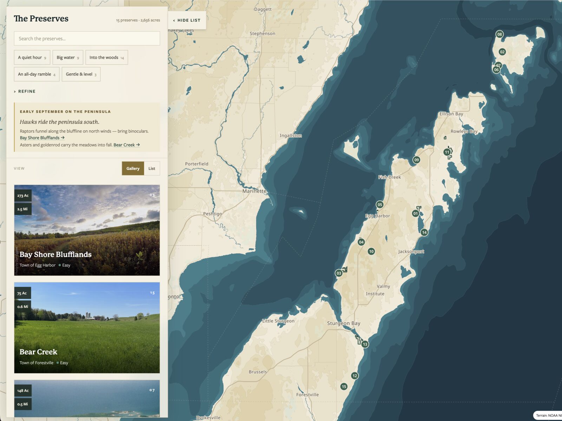Click map marker 08 on the island
The image size is (562, 421).
click(x=499, y=34)
